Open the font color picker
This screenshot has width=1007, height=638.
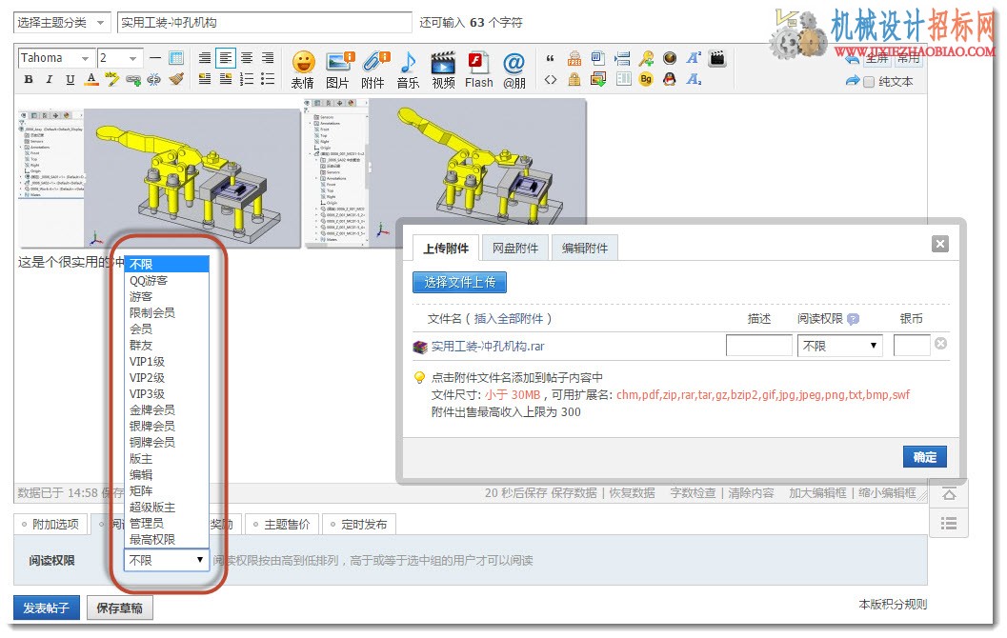pos(91,80)
